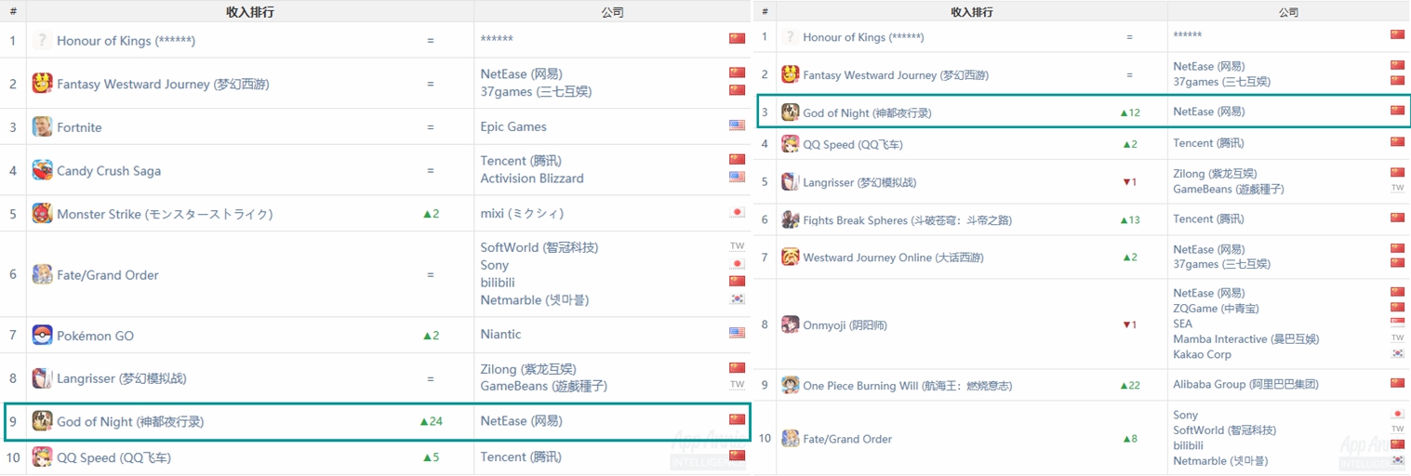
Task: Click the Candy Crush Saga icon
Action: pos(42,170)
